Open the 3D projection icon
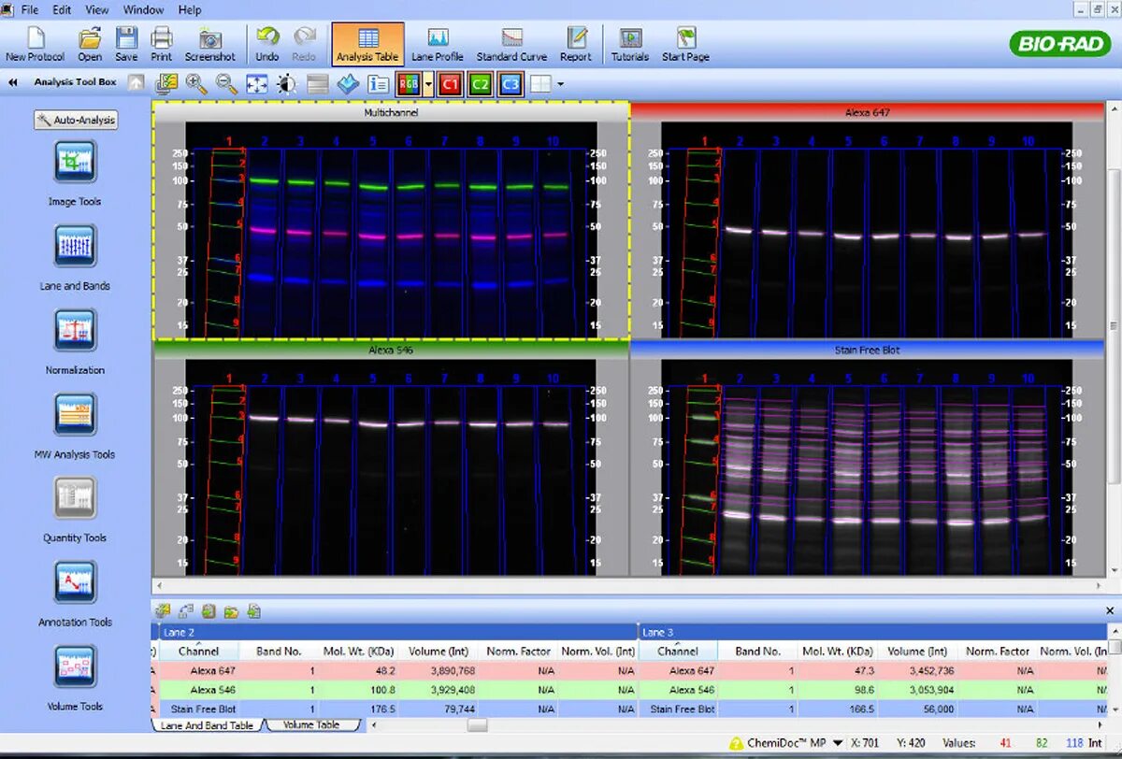This screenshot has height=759, width=1122. (x=348, y=83)
